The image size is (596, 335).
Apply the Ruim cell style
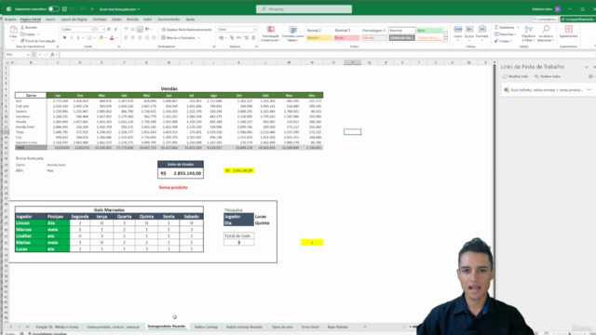(346, 37)
